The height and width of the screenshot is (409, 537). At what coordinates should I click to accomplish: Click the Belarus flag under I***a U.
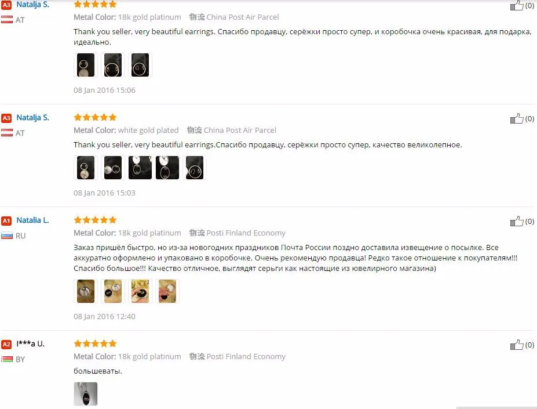click(x=7, y=359)
